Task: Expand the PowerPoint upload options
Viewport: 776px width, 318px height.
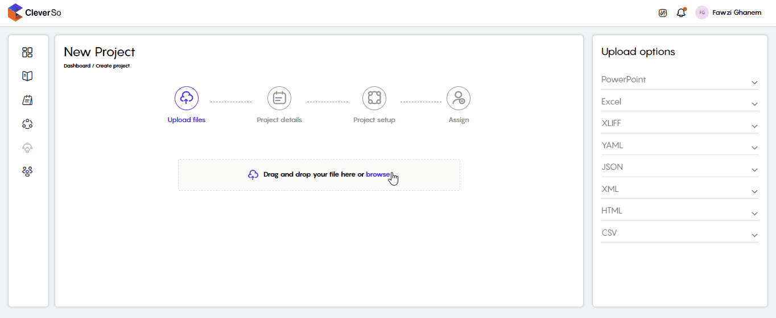Action: coord(680,80)
